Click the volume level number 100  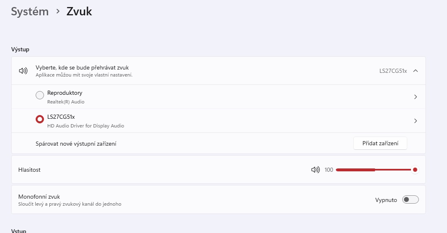point(329,170)
